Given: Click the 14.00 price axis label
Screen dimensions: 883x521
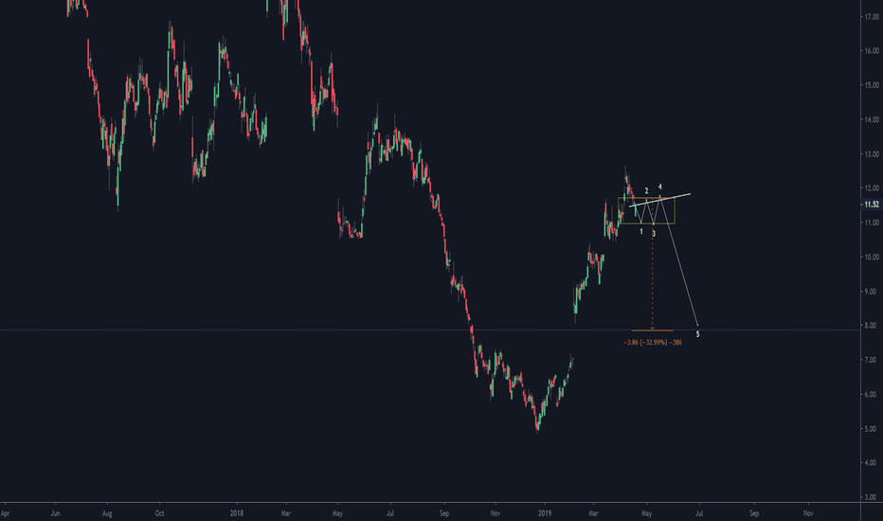Looking at the screenshot, I should pyautogui.click(x=872, y=119).
